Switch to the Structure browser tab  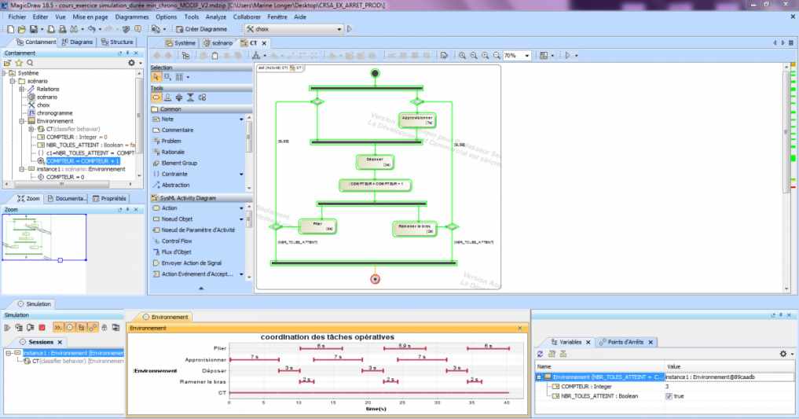pyautogui.click(x=117, y=42)
